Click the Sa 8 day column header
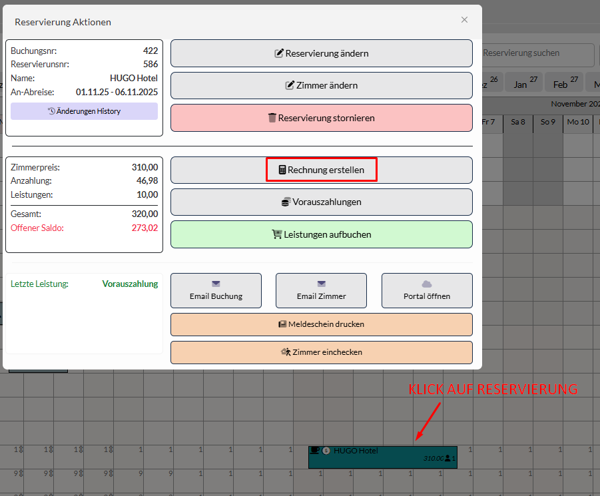 pyautogui.click(x=518, y=122)
